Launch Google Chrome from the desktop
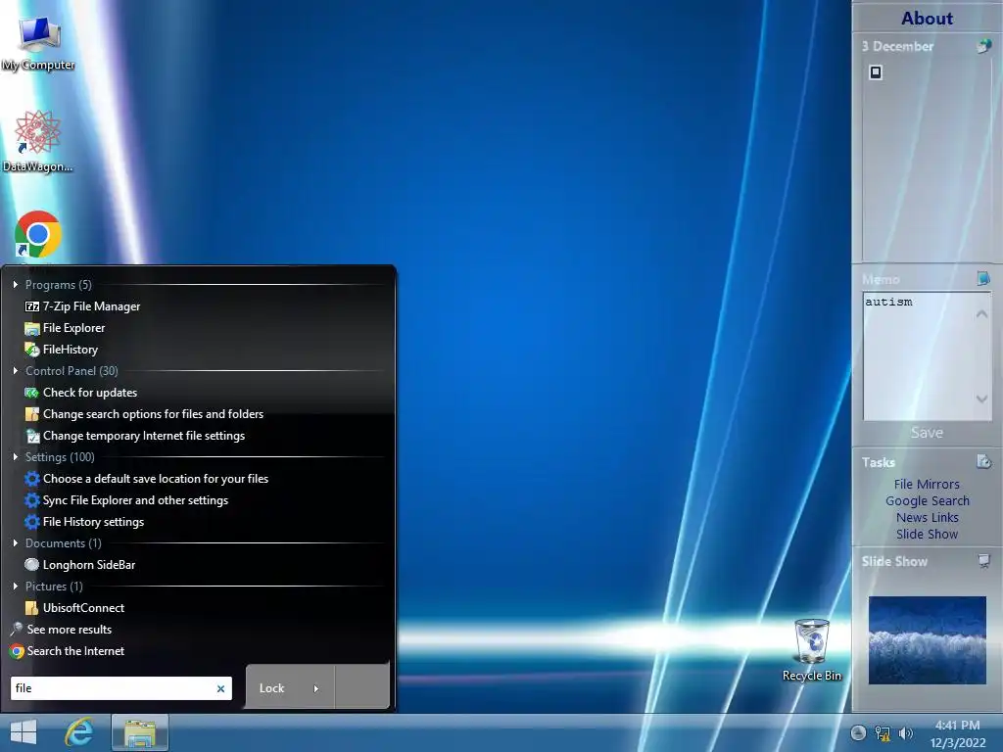Image resolution: width=1003 pixels, height=752 pixels. coord(38,235)
